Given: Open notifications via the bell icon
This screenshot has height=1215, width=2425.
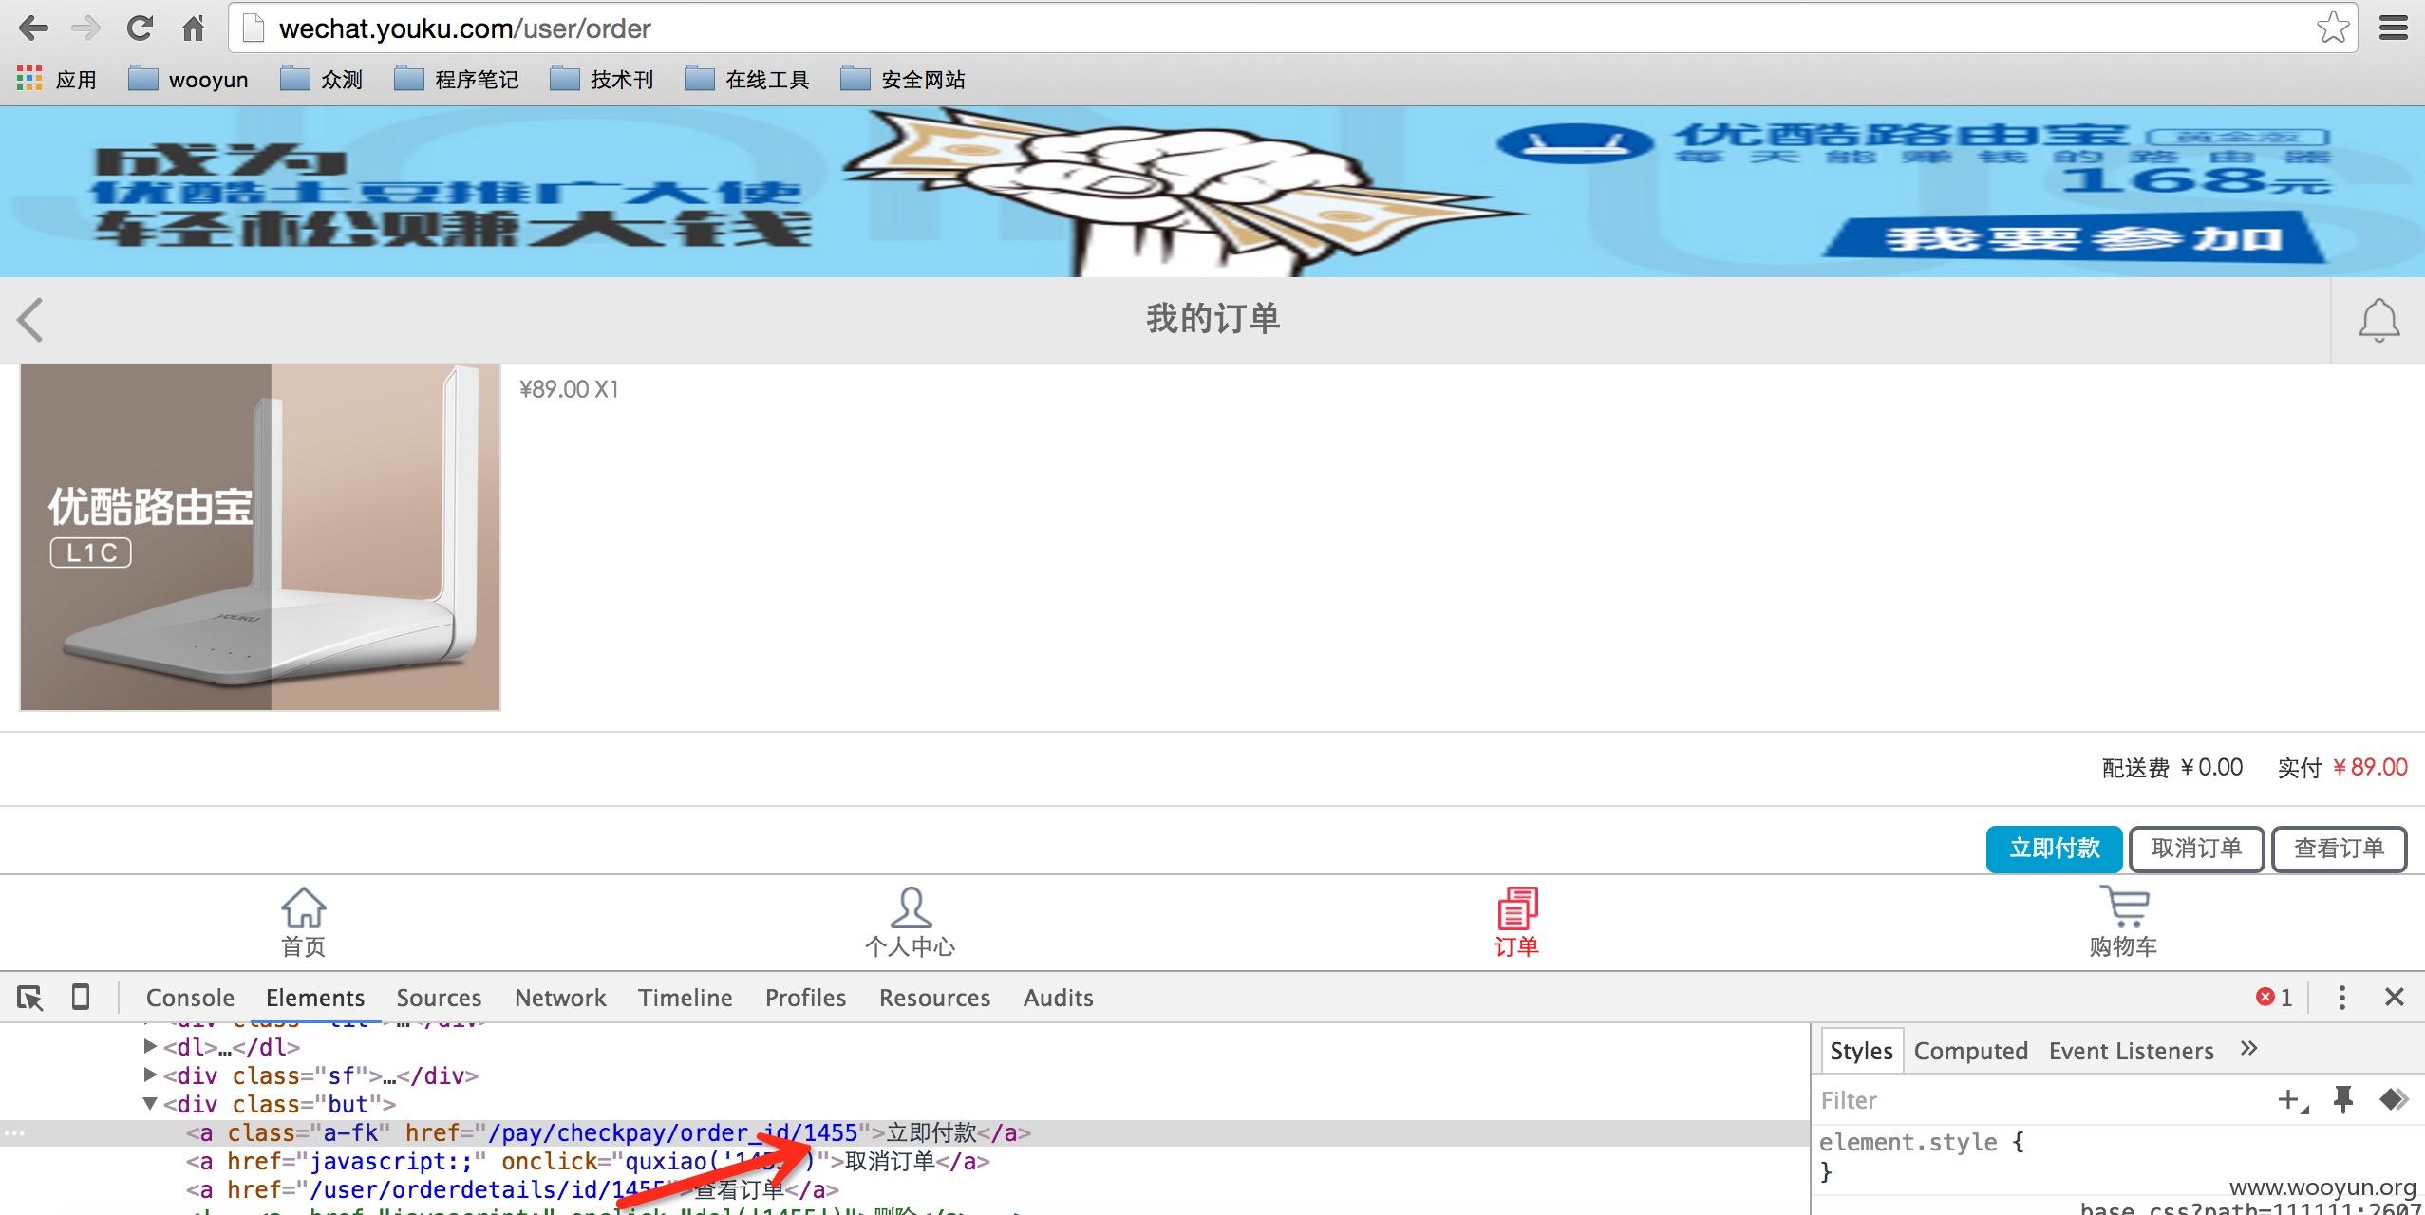Looking at the screenshot, I should point(2378,320).
